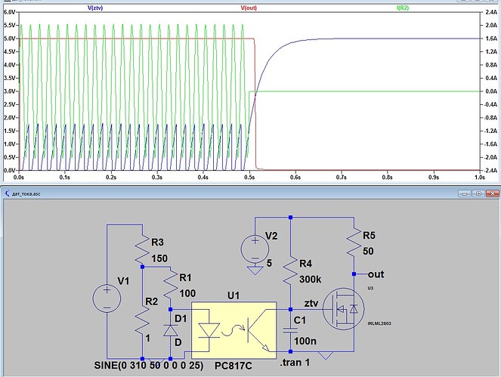This screenshot has width=501, height=377.
Task: Select the I(R2) trace label
Action: [403, 8]
